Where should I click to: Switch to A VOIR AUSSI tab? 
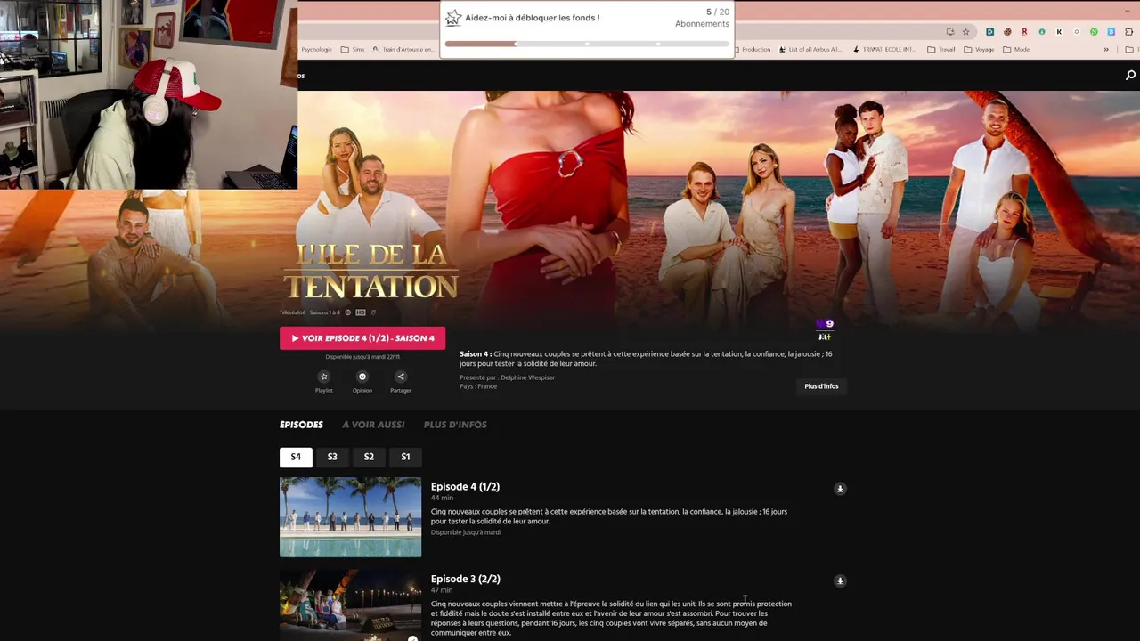click(373, 425)
